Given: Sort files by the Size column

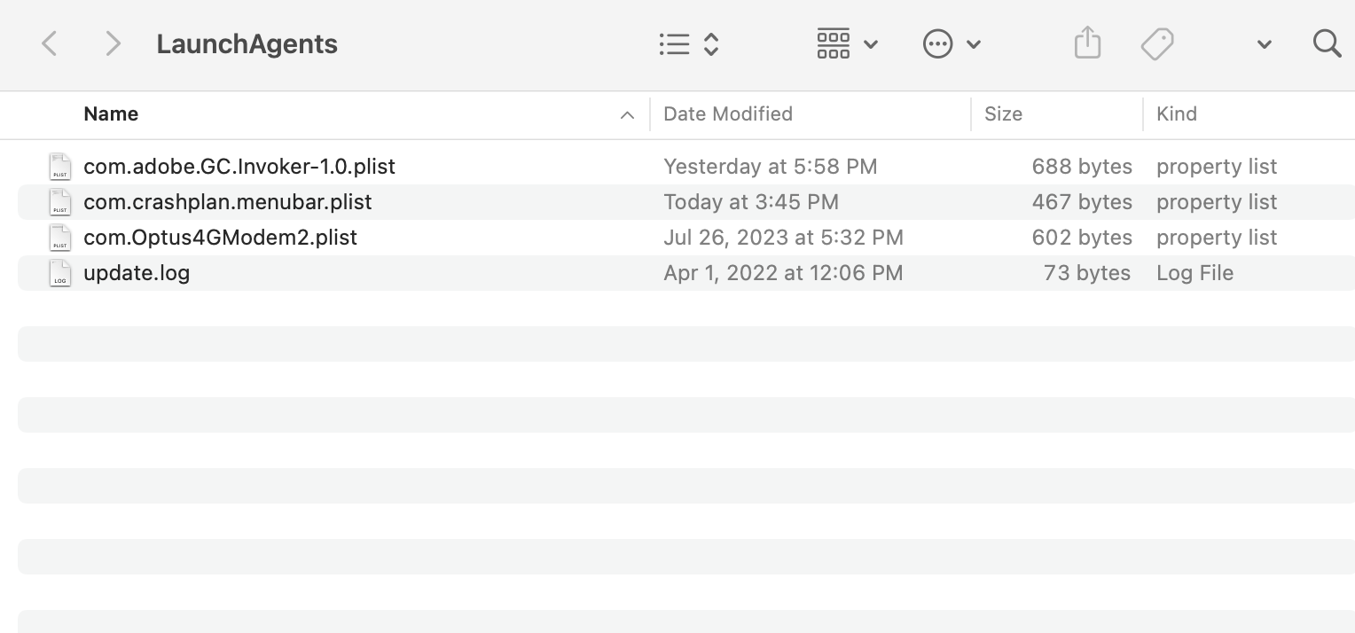Looking at the screenshot, I should pos(1003,113).
